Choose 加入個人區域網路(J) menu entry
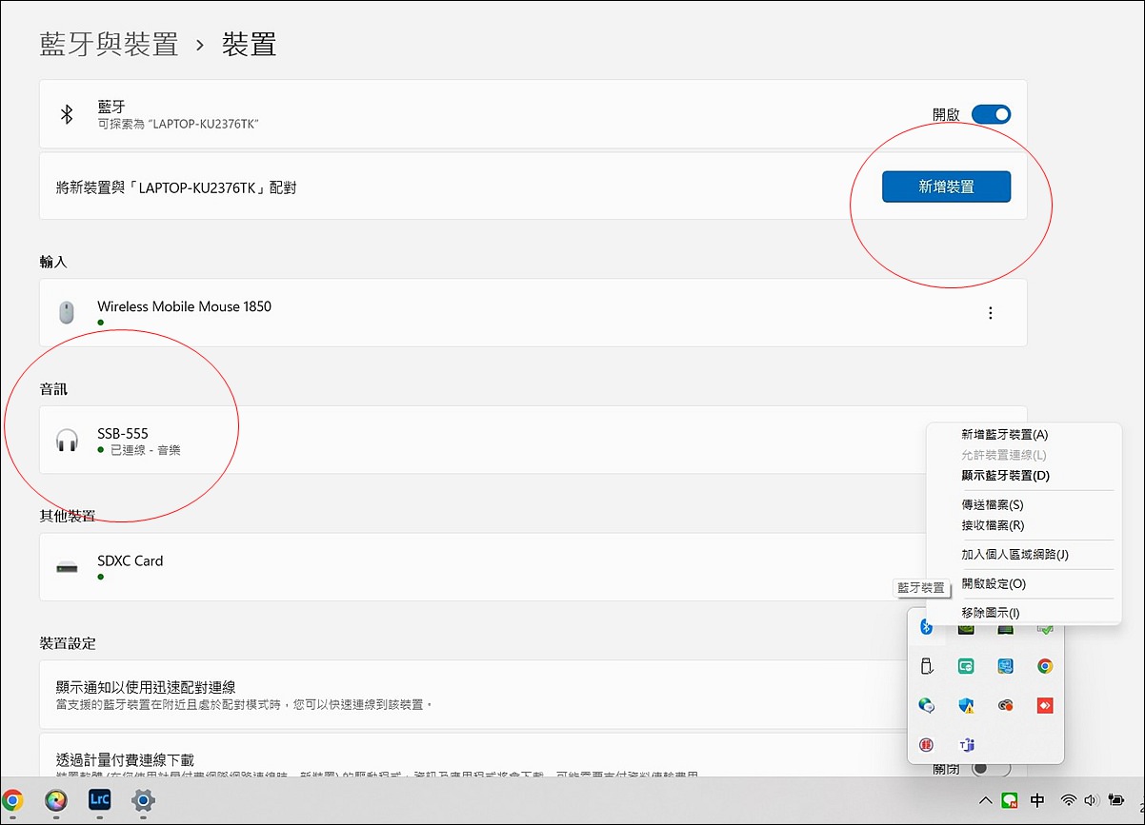Viewport: 1145px width, 825px height. [1014, 555]
